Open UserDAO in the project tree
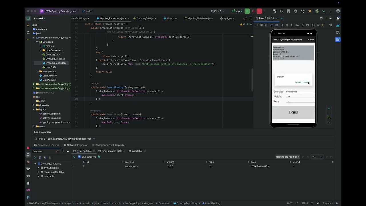The image size is (366, 206). [x=51, y=67]
